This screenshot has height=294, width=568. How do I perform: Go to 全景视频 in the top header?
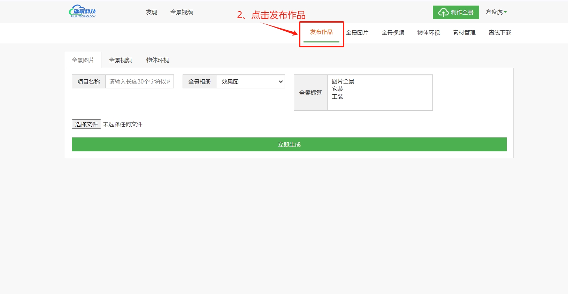click(182, 12)
